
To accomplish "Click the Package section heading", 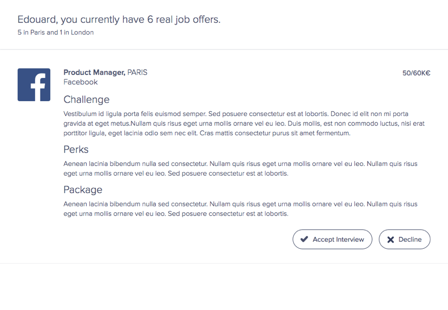I will [83, 190].
